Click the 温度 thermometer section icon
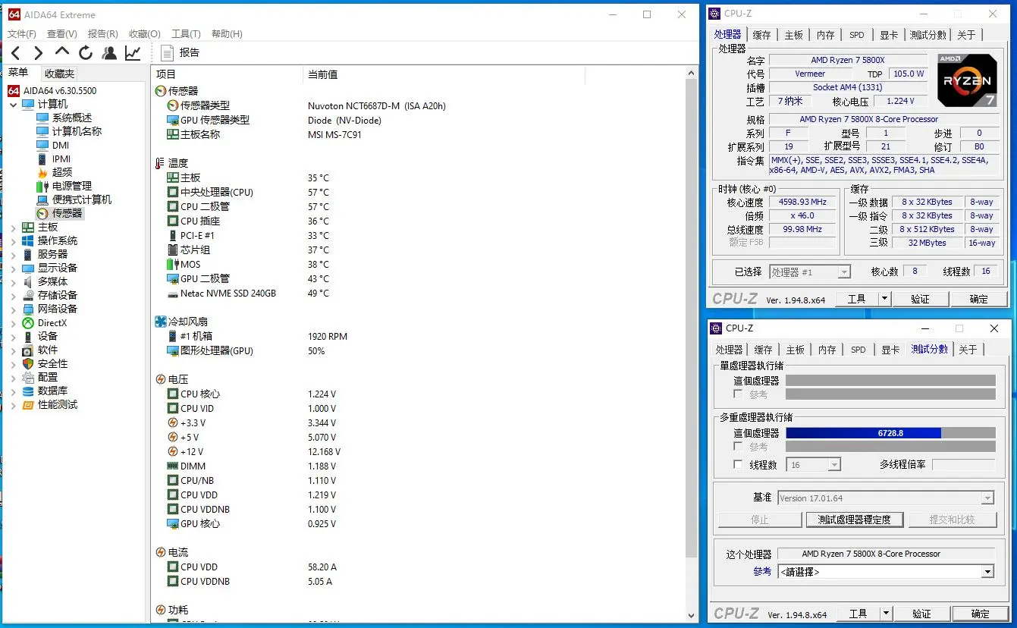 tap(160, 163)
